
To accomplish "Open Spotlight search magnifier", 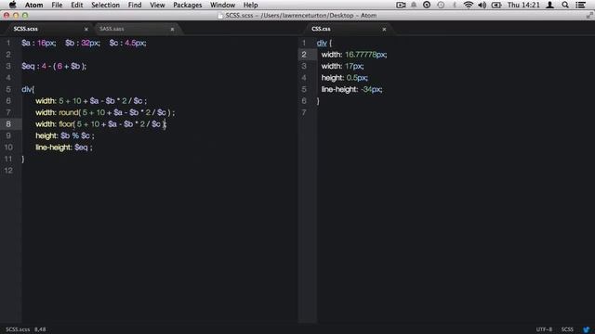I will pyautogui.click(x=565, y=5).
